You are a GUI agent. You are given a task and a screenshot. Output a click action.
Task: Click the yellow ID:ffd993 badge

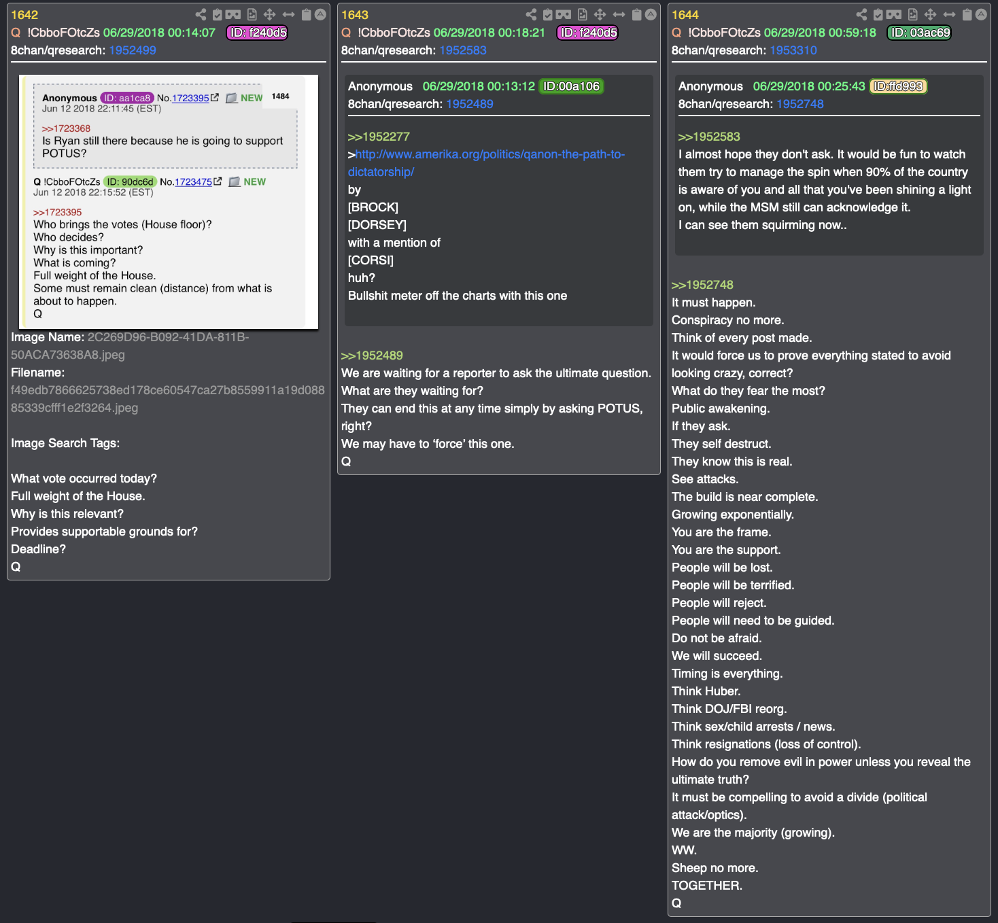pos(898,86)
